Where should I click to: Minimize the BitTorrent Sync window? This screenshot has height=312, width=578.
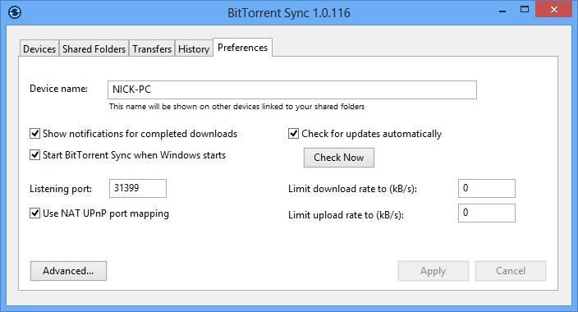pyautogui.click(x=502, y=11)
